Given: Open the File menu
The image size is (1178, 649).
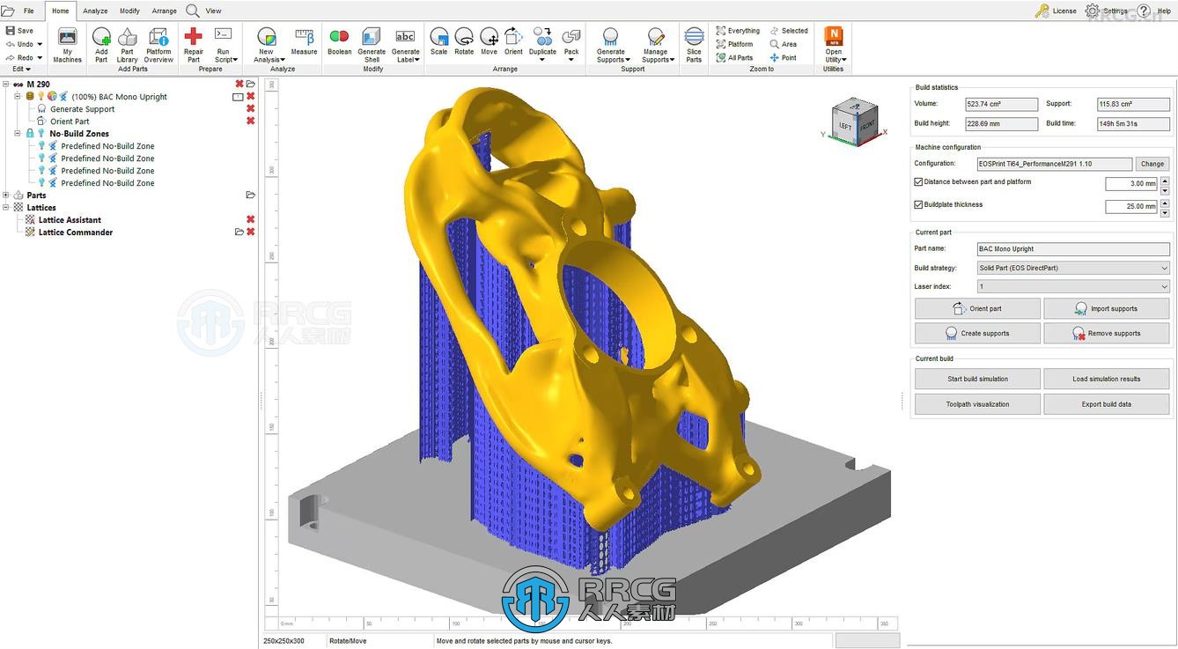Looking at the screenshot, I should pyautogui.click(x=28, y=11).
